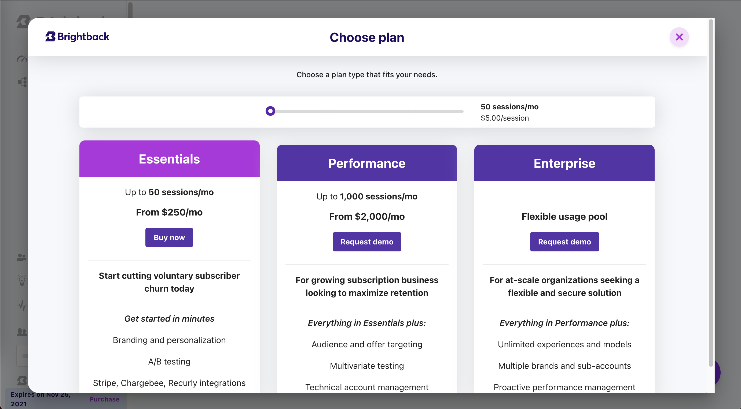Image resolution: width=741 pixels, height=409 pixels.
Task: Click the Brightback logo in dialog header
Action: pos(77,37)
